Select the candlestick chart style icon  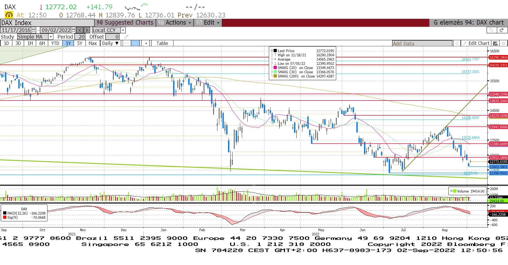pos(135,43)
